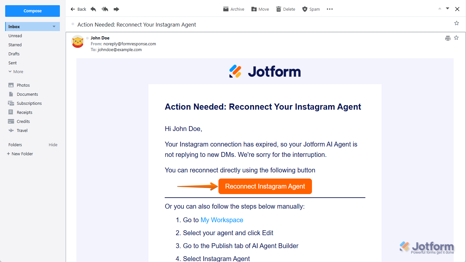The height and width of the screenshot is (262, 466).
Task: Open the Subscriptions category
Action: tap(29, 103)
